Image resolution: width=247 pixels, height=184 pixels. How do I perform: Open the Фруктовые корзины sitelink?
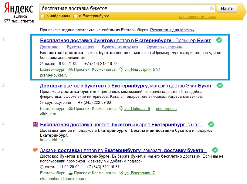(164, 47)
